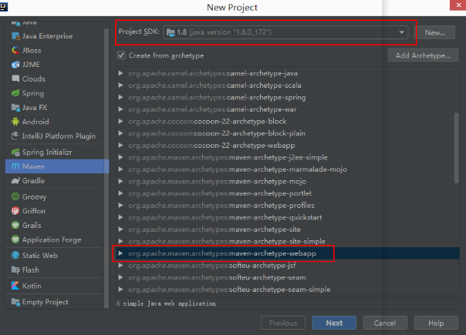This screenshot has height=335, width=466.
Task: Click the Griffon icon
Action: pos(15,211)
